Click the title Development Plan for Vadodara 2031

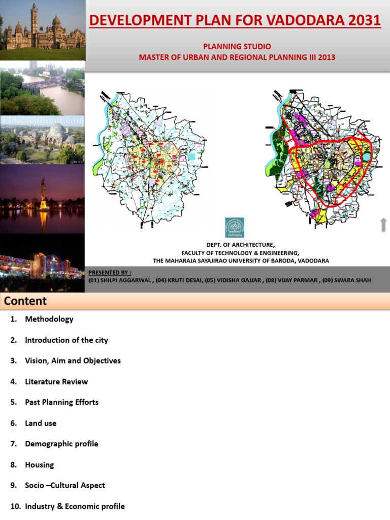click(235, 20)
